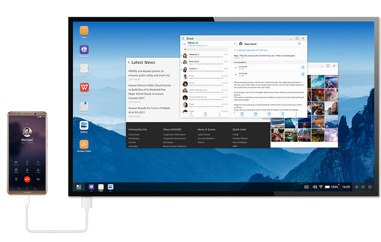Launch the Browser app from the desktop
This screenshot has width=381, height=242.
(x=84, y=49)
